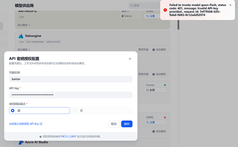Click the Azure AI Studio logo
The height and width of the screenshot is (147, 238).
[21, 142]
